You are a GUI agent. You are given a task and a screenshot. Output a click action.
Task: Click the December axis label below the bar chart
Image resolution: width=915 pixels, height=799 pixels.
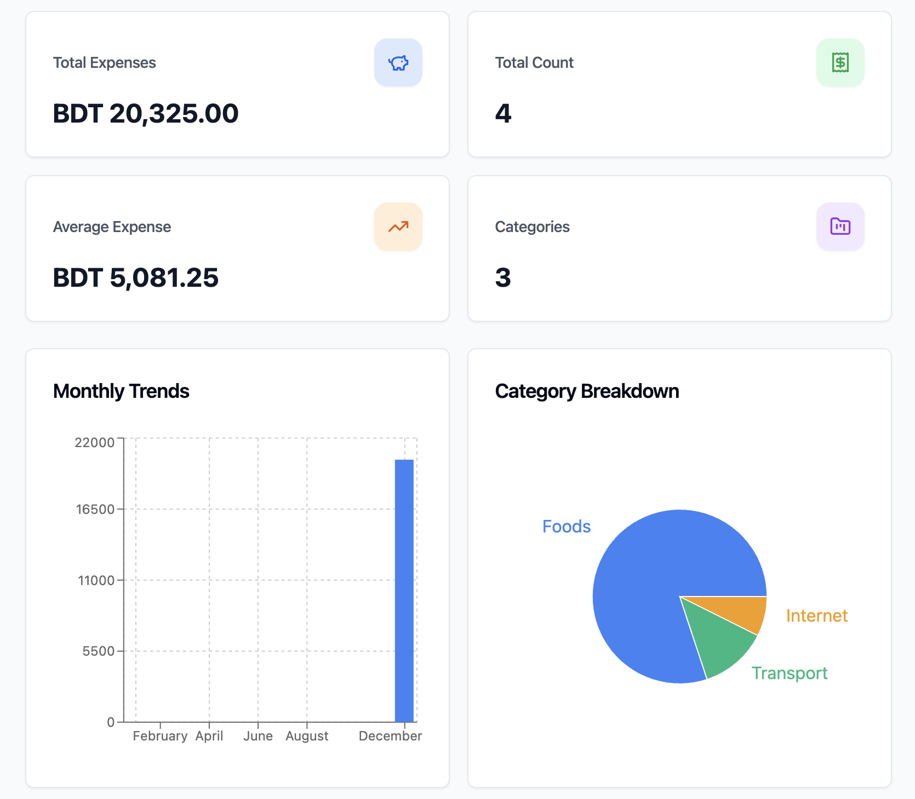pos(390,736)
